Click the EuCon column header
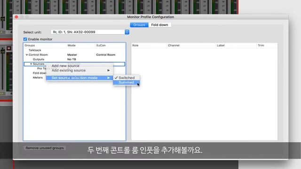Viewport: 301px width, 169px height. pos(101,46)
